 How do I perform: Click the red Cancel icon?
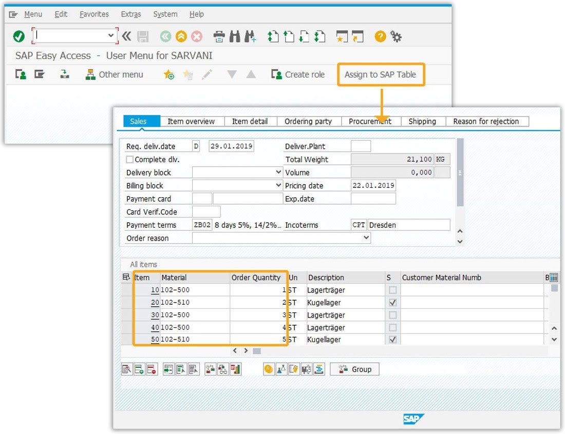click(197, 36)
